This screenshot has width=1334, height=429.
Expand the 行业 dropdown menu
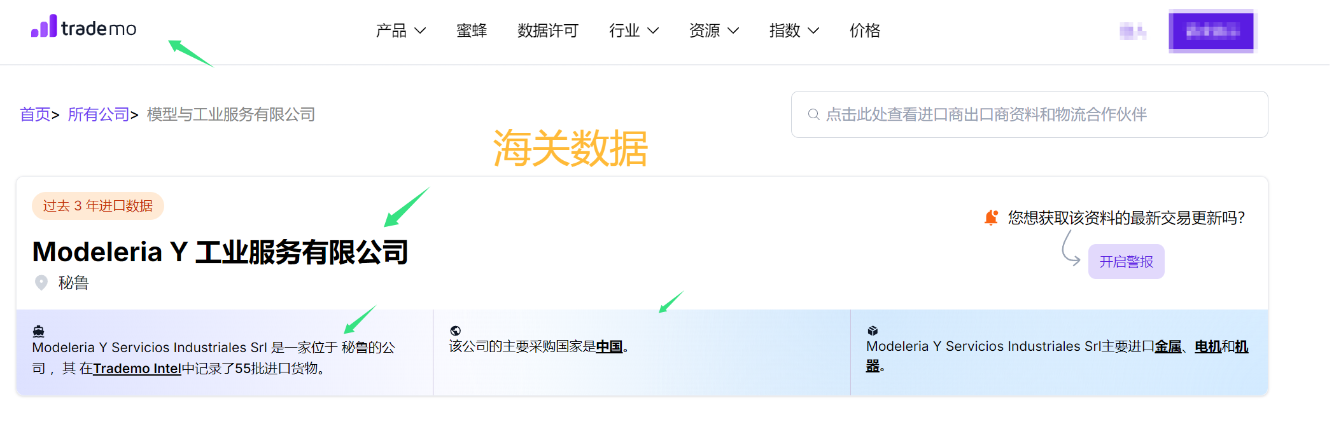pos(634,31)
